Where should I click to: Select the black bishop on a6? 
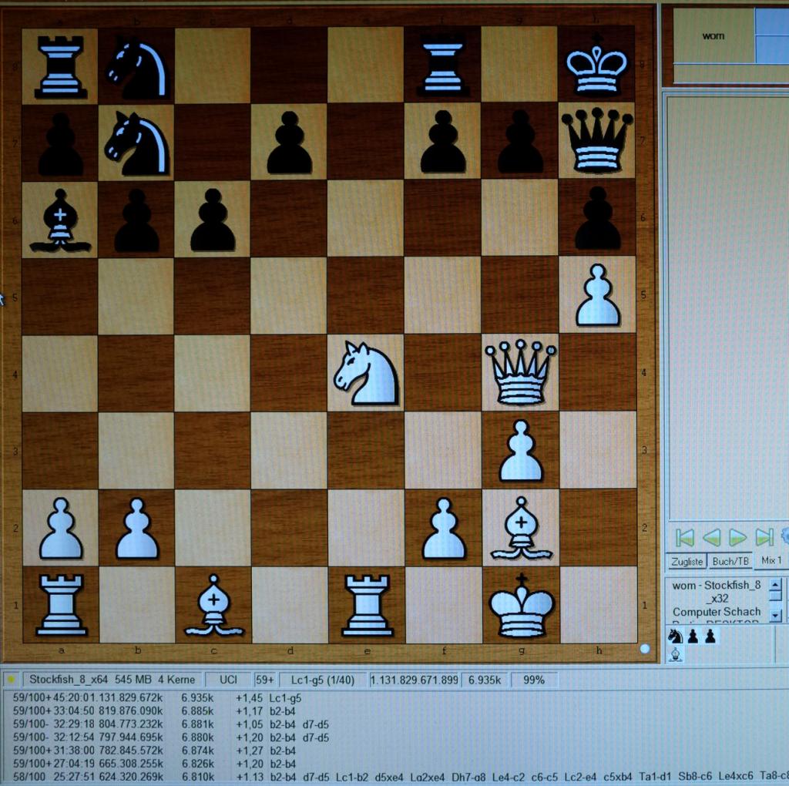(x=60, y=220)
